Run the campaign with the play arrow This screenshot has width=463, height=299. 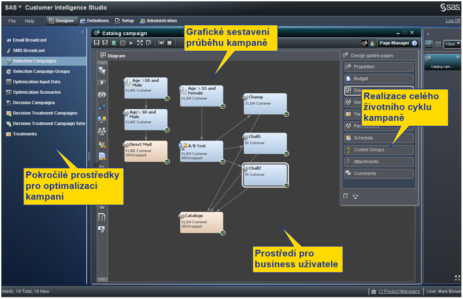coord(131,43)
